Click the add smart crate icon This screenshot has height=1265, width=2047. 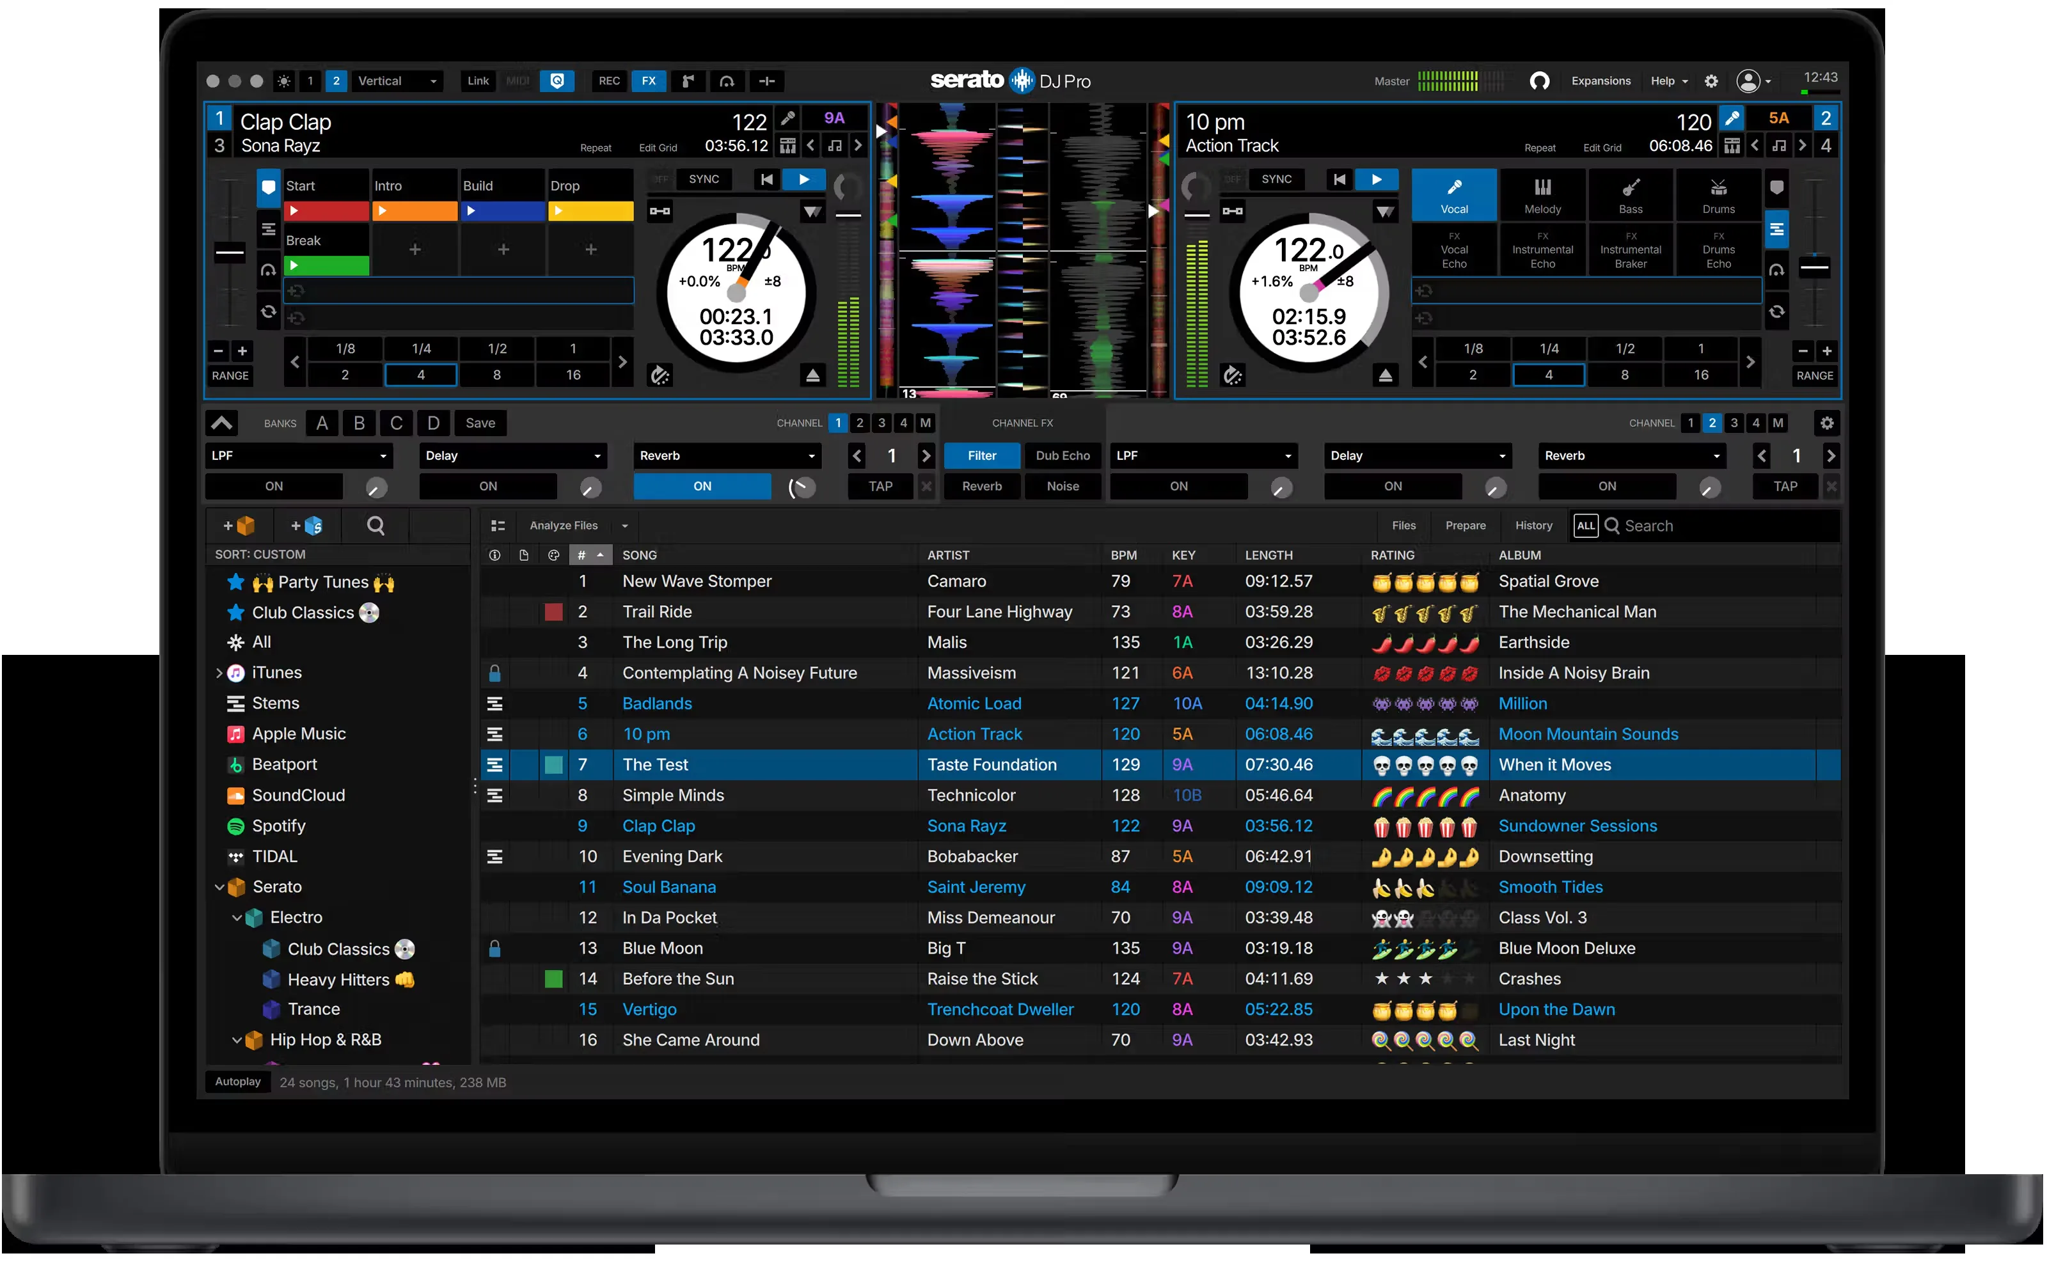coord(306,526)
